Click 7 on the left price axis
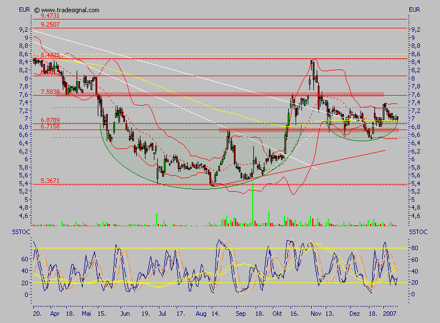Viewport: 440px width, 323px height. 26,118
